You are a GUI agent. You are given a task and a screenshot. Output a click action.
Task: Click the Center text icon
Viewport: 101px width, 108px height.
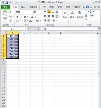tap(49, 16)
